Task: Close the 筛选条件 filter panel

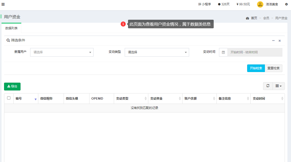Action: coord(280,41)
